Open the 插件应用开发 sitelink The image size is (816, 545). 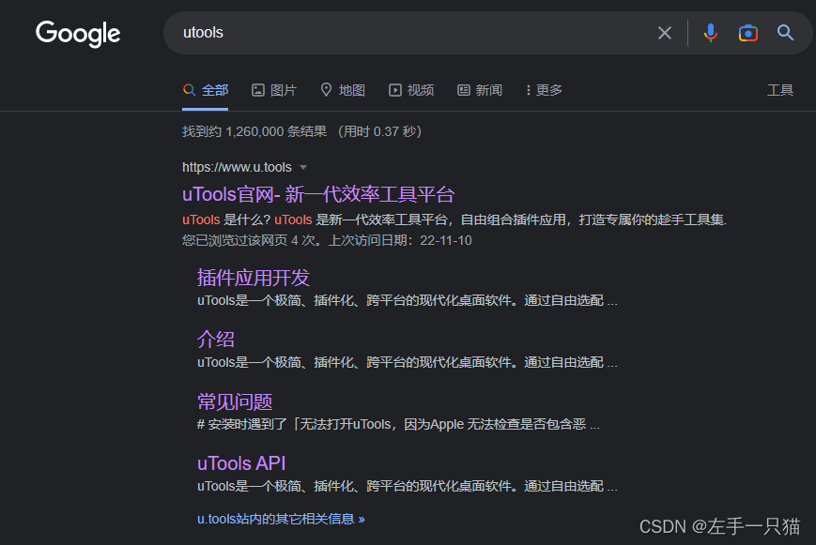(x=254, y=278)
